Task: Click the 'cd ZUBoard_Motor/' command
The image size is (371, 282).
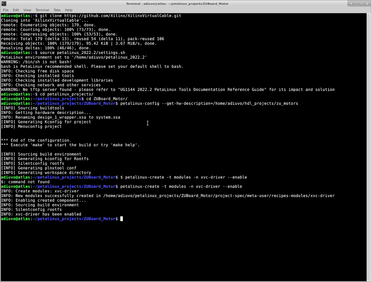Action: click(107, 99)
